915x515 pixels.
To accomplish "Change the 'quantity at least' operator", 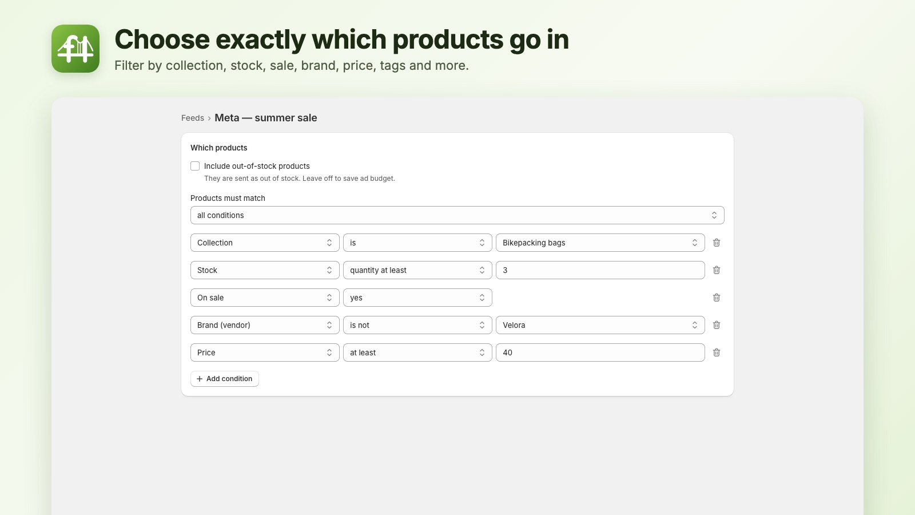I will [417, 270].
